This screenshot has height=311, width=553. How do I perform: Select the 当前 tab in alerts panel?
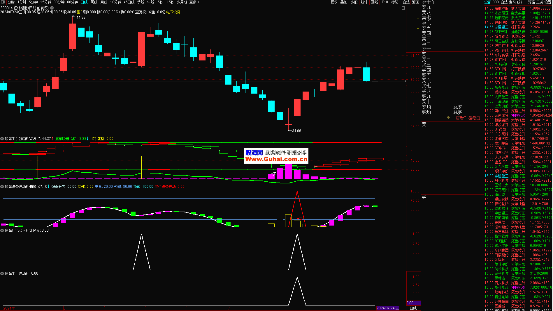[x=512, y=2]
